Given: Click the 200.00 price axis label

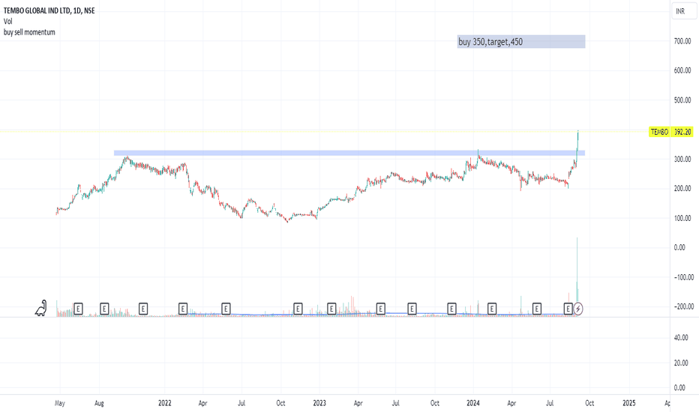Looking at the screenshot, I should tap(682, 189).
